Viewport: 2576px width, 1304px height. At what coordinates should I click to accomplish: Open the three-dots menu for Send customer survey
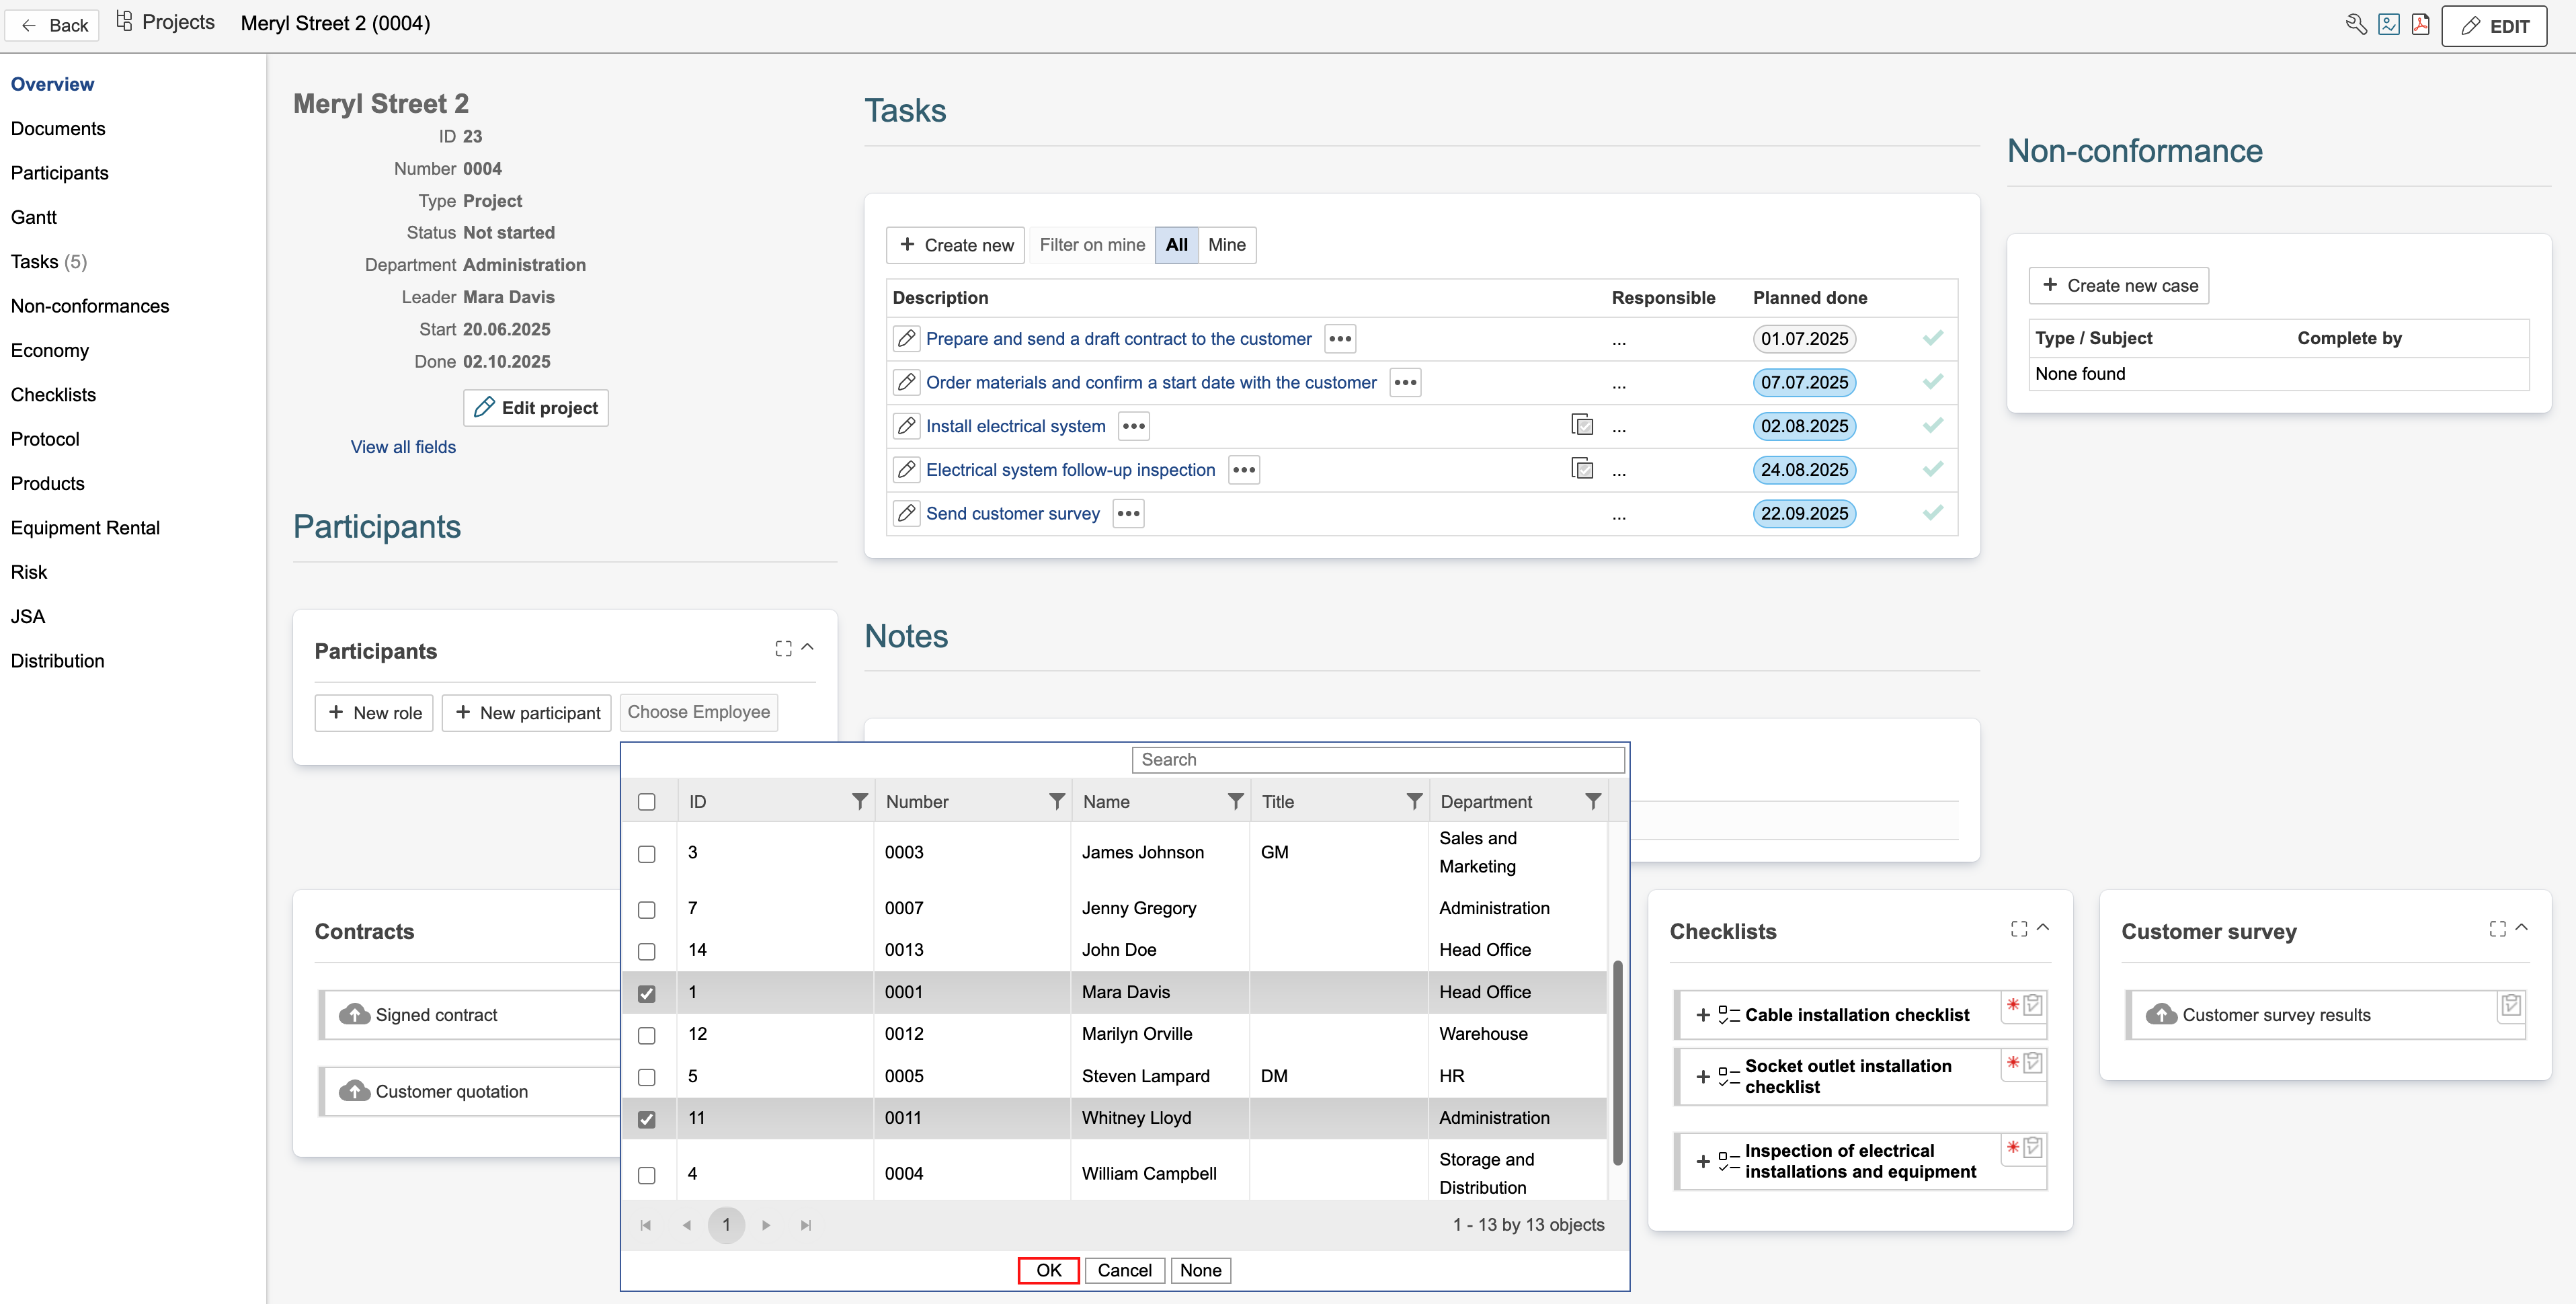pyautogui.click(x=1128, y=514)
